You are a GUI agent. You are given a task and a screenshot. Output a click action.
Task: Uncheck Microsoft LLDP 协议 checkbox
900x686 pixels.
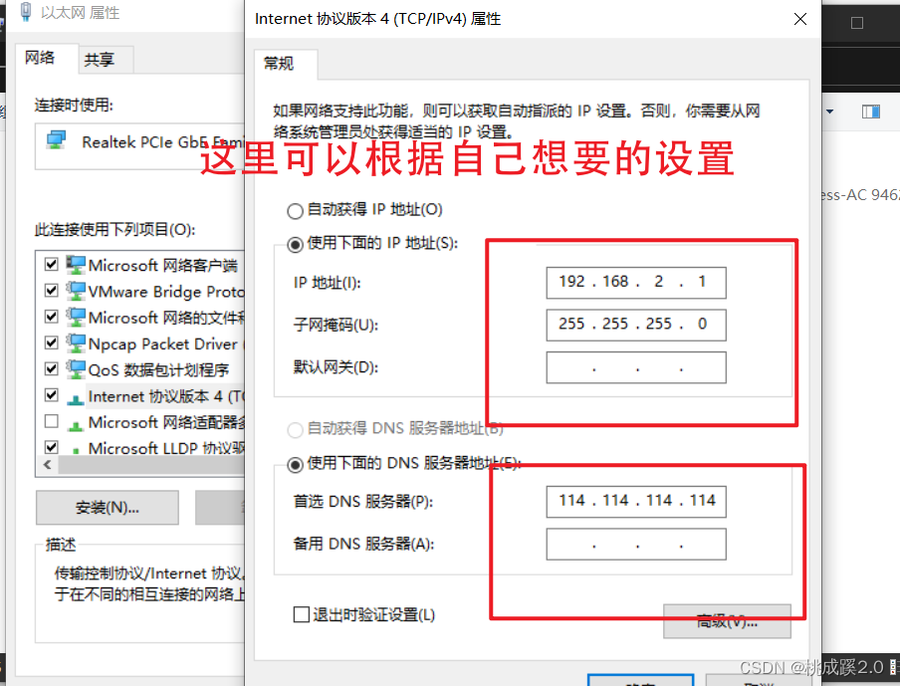(x=51, y=447)
